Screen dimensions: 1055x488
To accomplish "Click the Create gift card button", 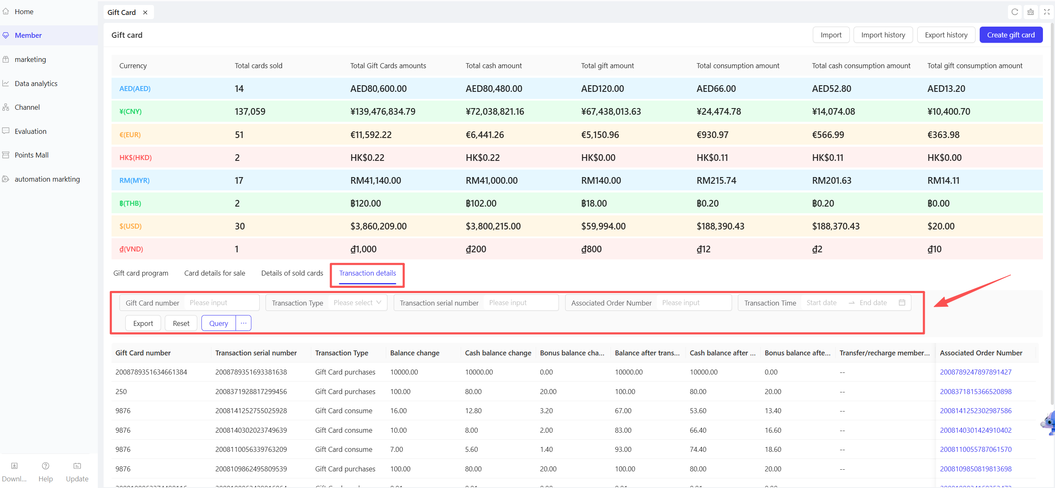I will coord(1011,35).
